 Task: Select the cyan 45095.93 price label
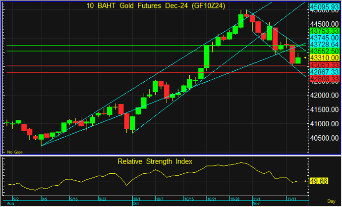324,6
